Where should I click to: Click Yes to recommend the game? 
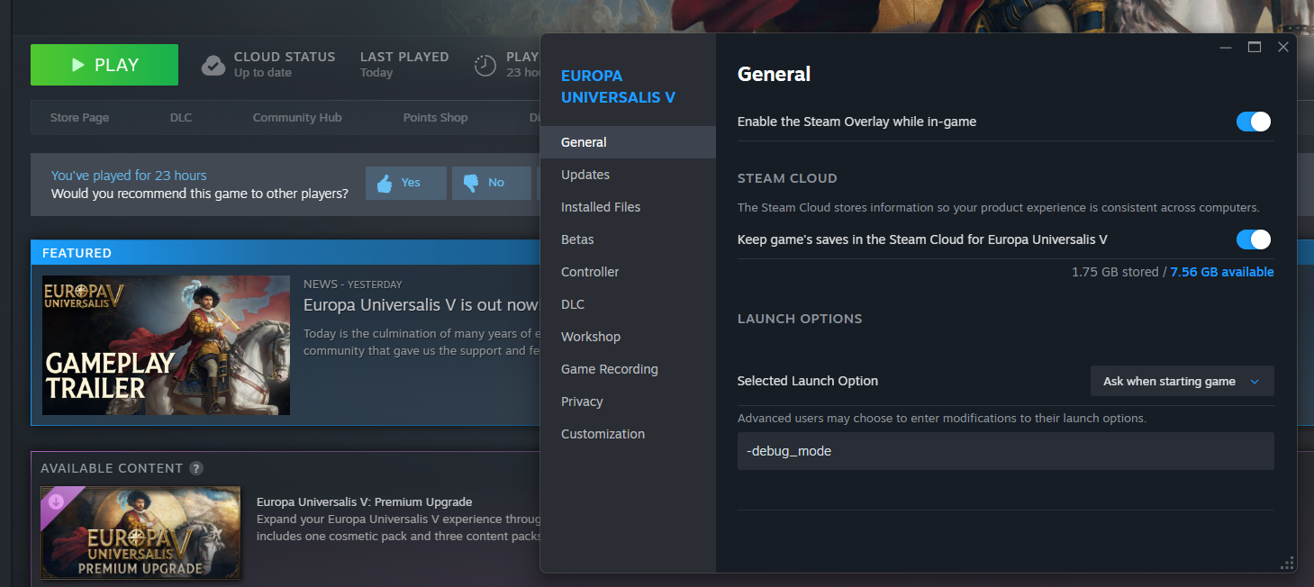pyautogui.click(x=406, y=183)
